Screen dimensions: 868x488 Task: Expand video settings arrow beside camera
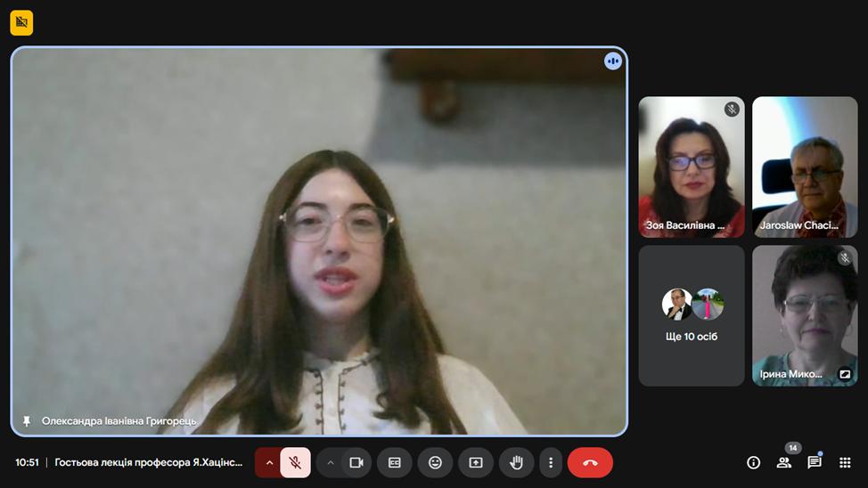[x=331, y=462]
